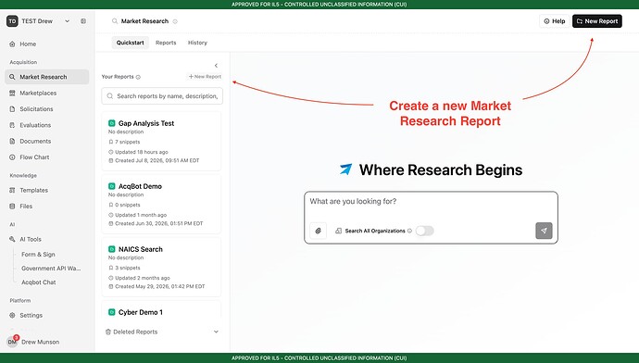This screenshot has height=363, width=639.
Task: Open the Gap Analysis Test report
Action: tap(161, 141)
